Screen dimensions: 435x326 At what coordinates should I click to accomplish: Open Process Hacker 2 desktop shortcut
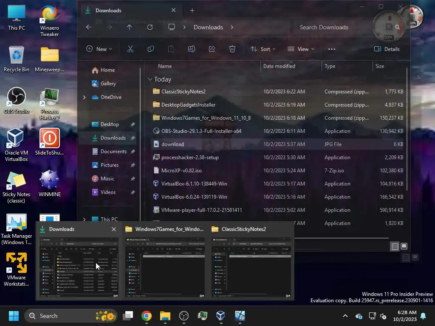tap(49, 104)
